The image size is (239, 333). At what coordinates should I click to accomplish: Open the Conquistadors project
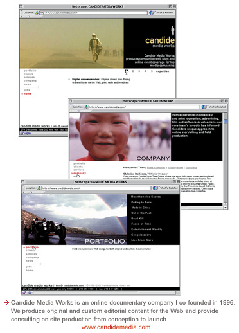coord(141,235)
